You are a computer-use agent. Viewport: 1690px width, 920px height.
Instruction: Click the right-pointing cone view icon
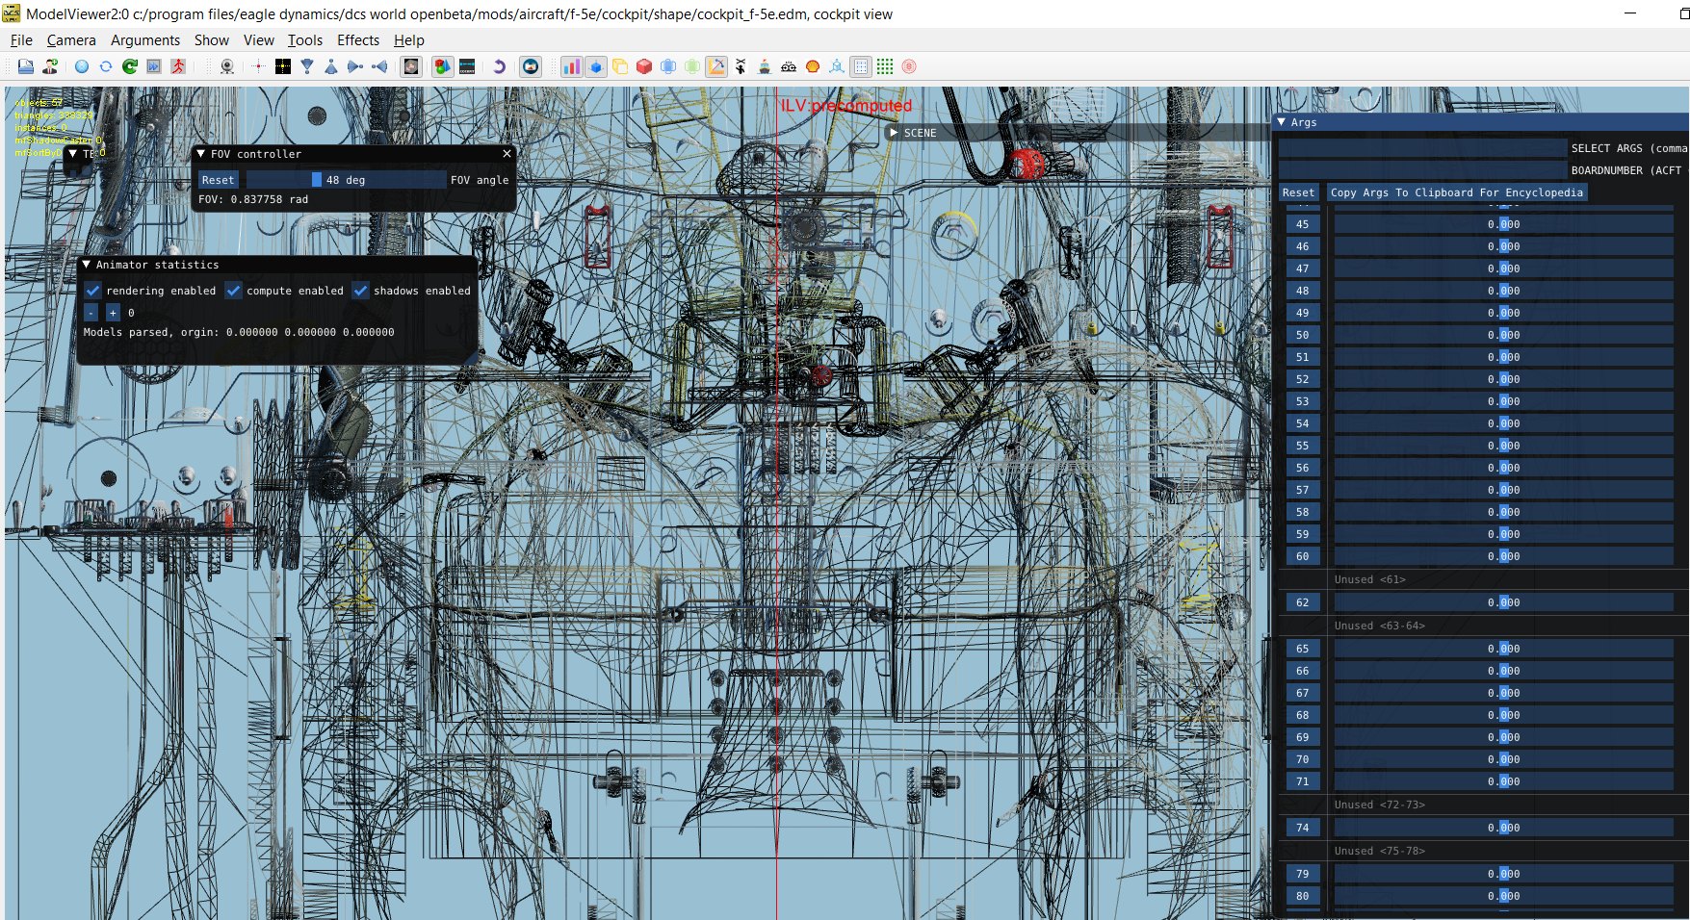pos(355,66)
